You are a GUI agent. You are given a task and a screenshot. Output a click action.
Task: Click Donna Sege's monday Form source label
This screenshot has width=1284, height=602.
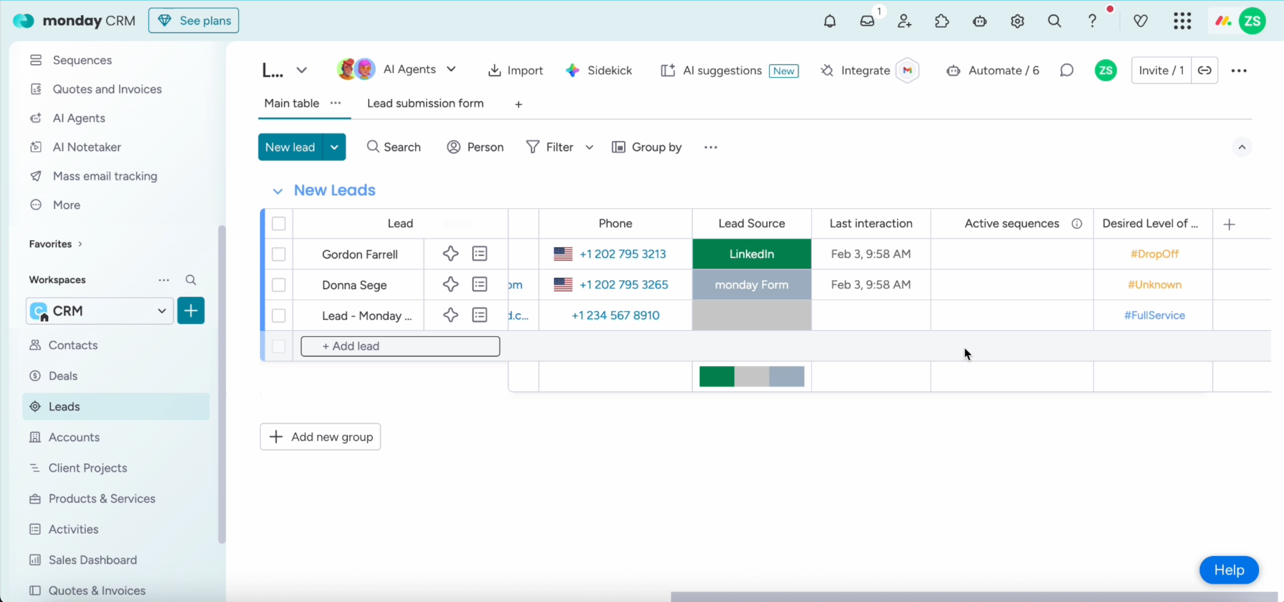tap(752, 284)
